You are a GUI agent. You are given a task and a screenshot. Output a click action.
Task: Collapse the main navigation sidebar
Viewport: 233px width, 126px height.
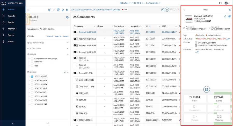12,123
